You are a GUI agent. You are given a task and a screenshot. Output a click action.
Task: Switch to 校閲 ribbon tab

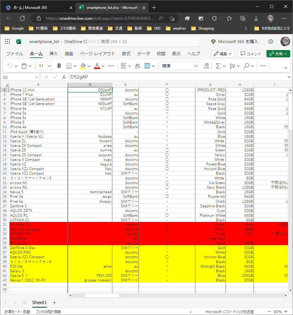pos(161,54)
